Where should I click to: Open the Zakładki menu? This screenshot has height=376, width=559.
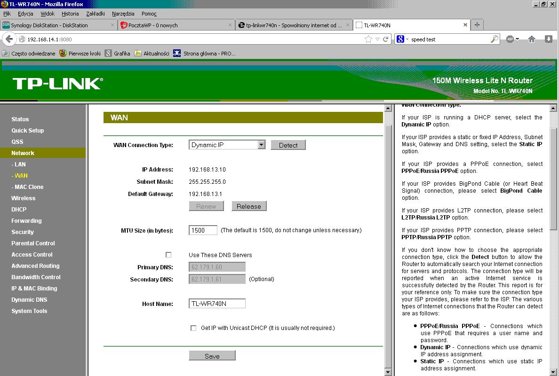95,14
